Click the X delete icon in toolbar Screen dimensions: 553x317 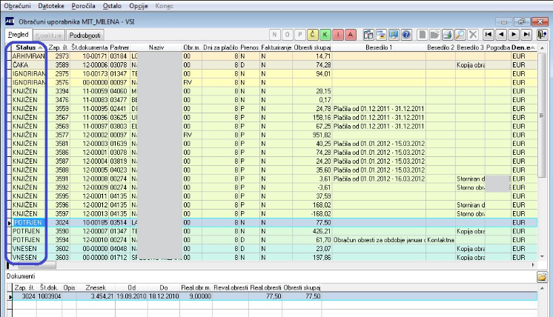(471, 34)
